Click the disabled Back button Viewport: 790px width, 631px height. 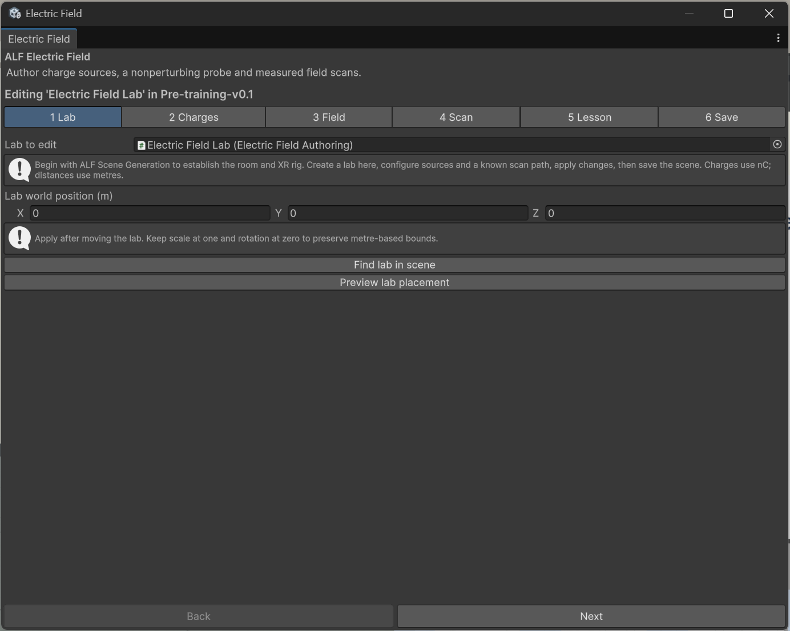(x=199, y=616)
